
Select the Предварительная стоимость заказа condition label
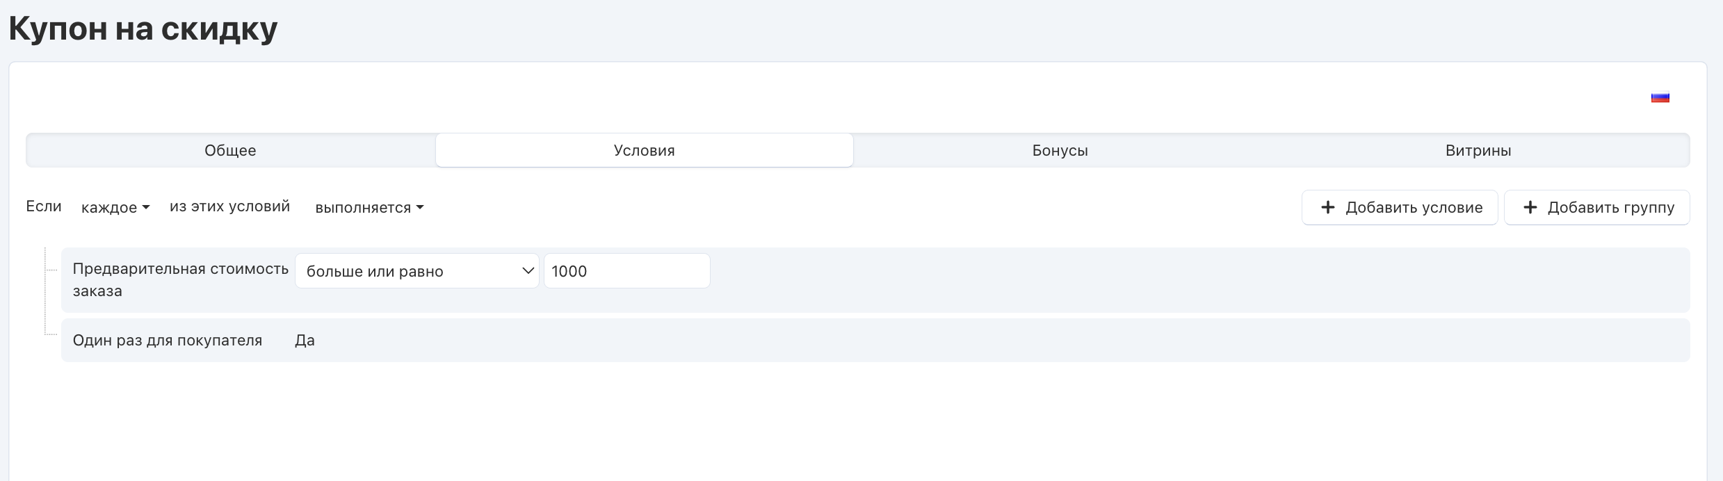[x=180, y=279]
